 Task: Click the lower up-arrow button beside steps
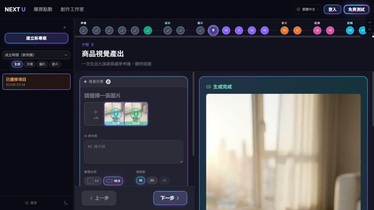370,29
